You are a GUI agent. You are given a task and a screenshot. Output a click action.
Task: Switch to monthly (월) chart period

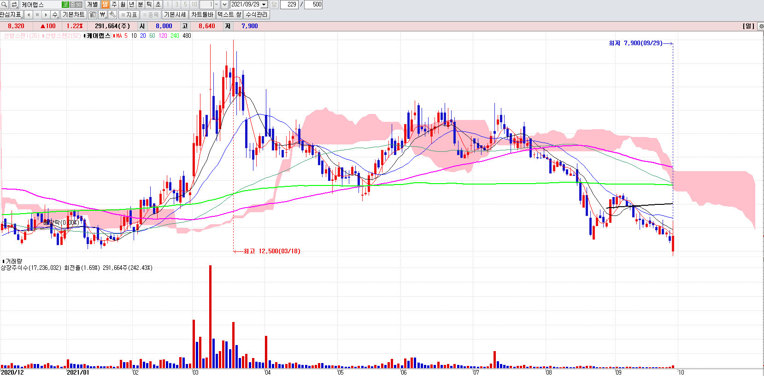pos(123,5)
